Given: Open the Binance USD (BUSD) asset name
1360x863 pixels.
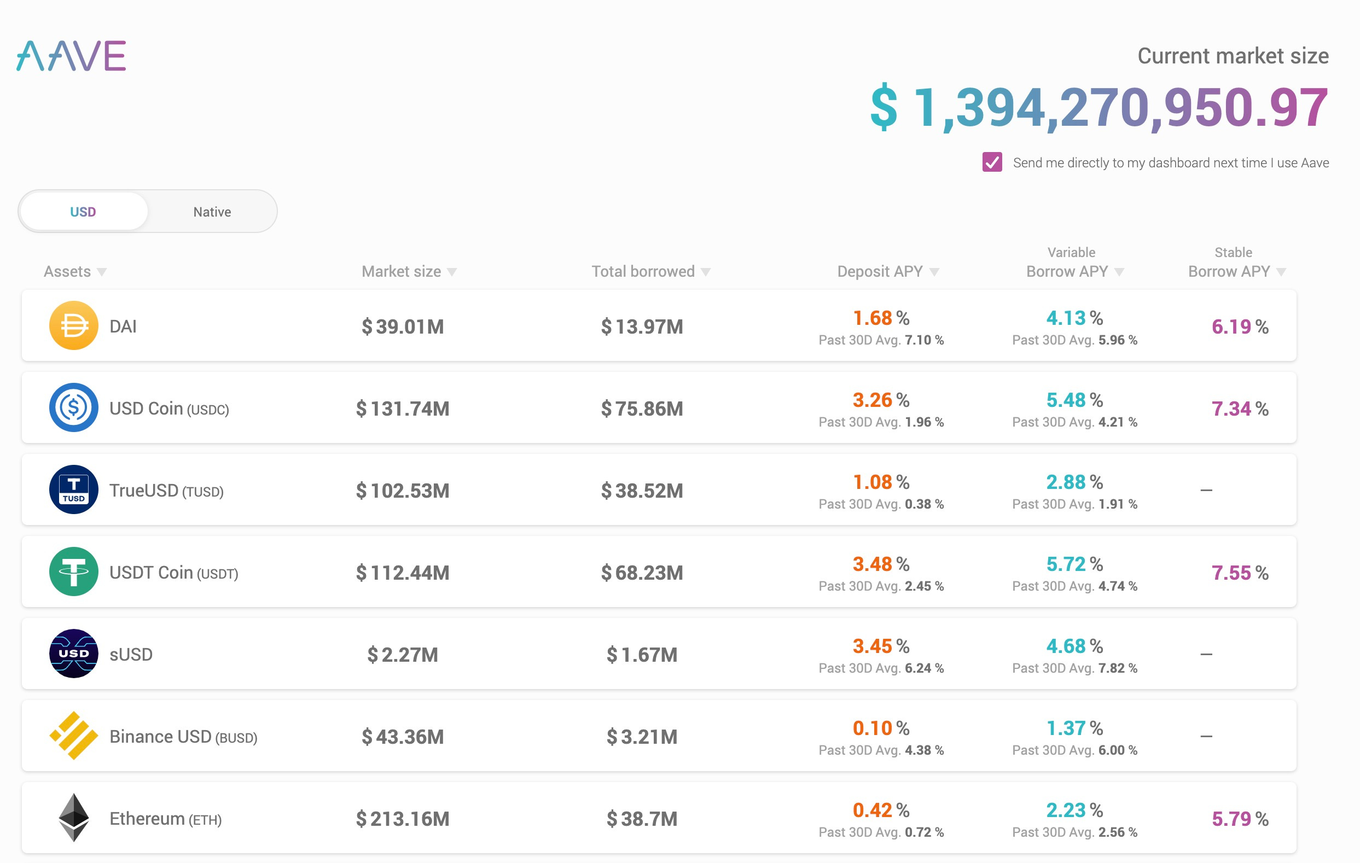Looking at the screenshot, I should point(184,737).
